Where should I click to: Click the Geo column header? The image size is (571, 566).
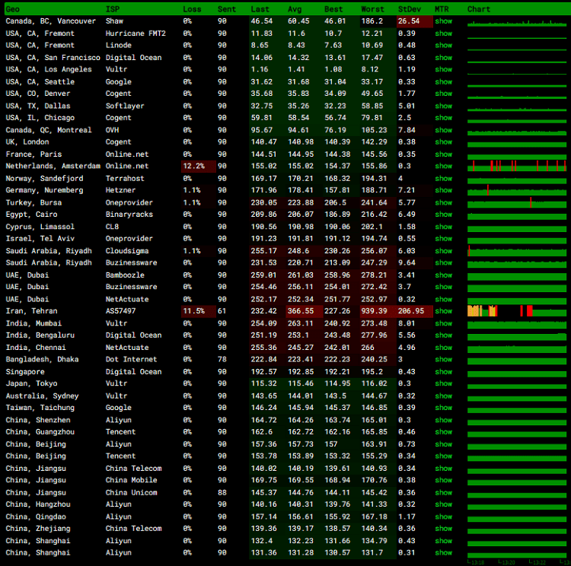[x=13, y=9]
